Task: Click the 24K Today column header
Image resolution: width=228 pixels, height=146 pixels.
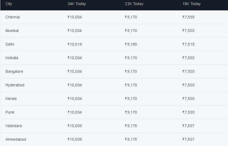Action: 77,4
